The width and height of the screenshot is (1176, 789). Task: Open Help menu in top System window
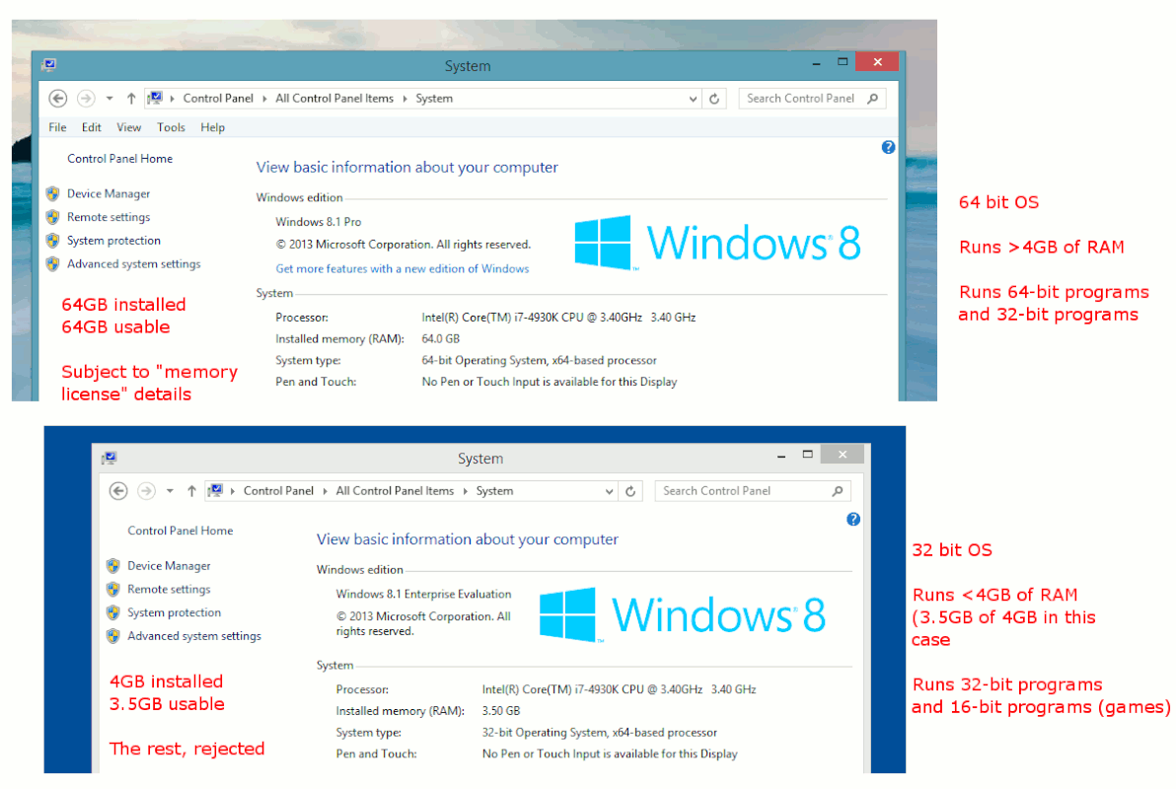point(213,127)
